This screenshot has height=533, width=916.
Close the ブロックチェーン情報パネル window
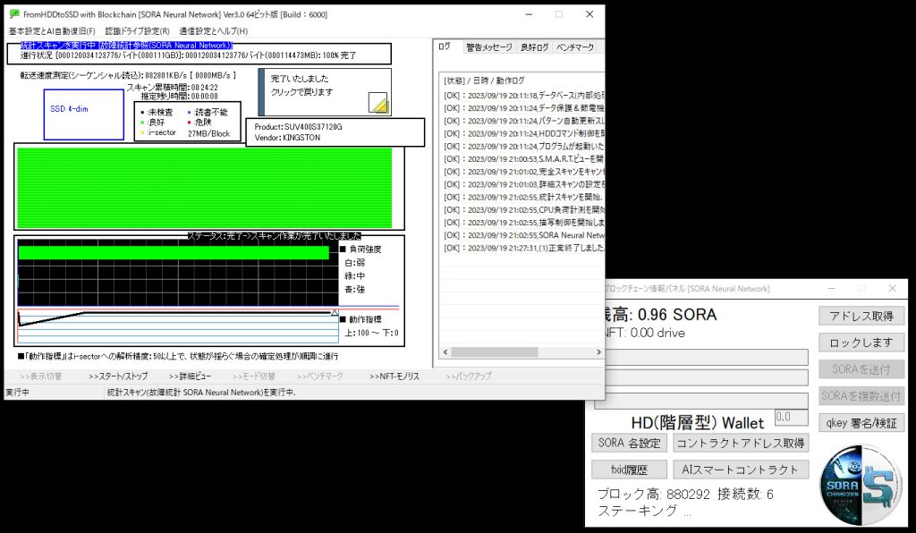(x=892, y=288)
